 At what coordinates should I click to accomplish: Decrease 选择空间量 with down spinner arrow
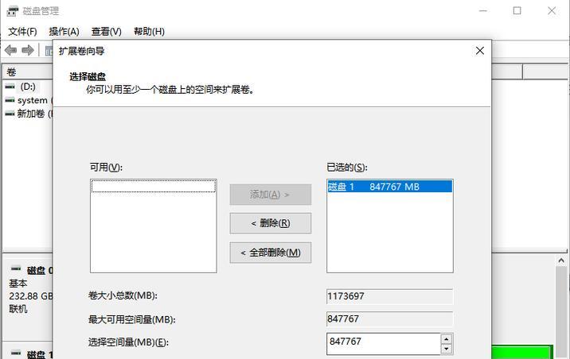click(447, 349)
